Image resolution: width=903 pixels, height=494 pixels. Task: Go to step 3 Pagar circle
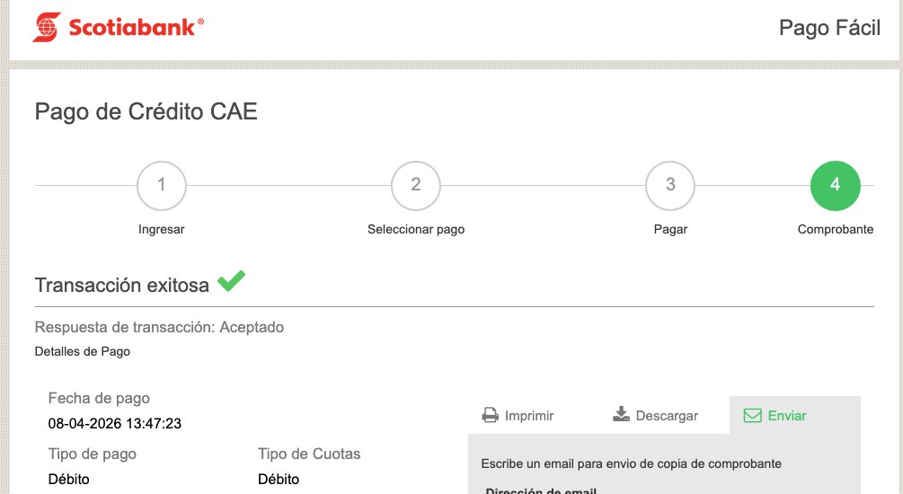tap(670, 185)
